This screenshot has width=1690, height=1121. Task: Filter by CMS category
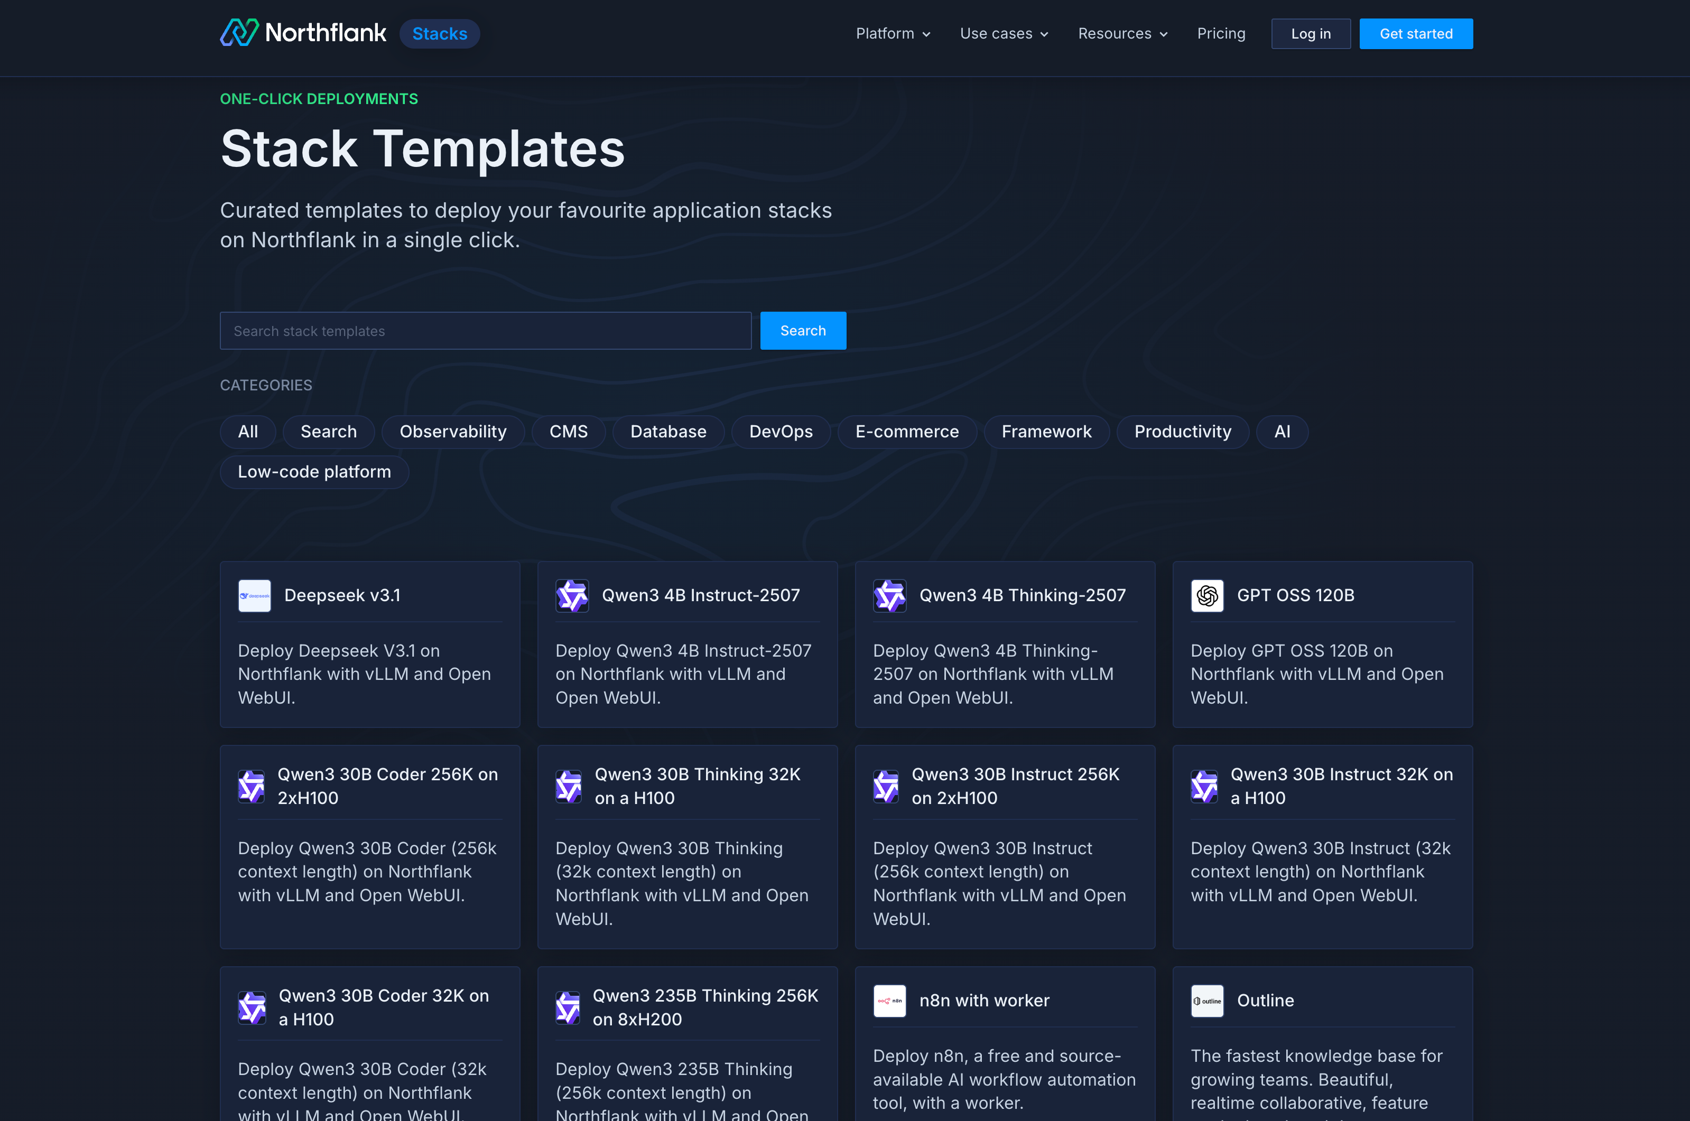(x=569, y=432)
